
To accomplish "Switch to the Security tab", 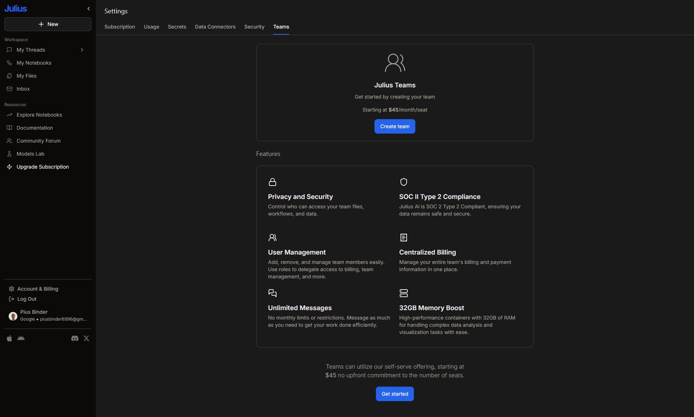I will [x=254, y=27].
